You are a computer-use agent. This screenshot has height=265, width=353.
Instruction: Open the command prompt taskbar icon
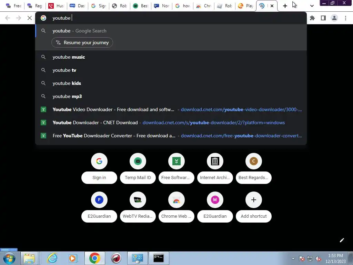click(159, 258)
